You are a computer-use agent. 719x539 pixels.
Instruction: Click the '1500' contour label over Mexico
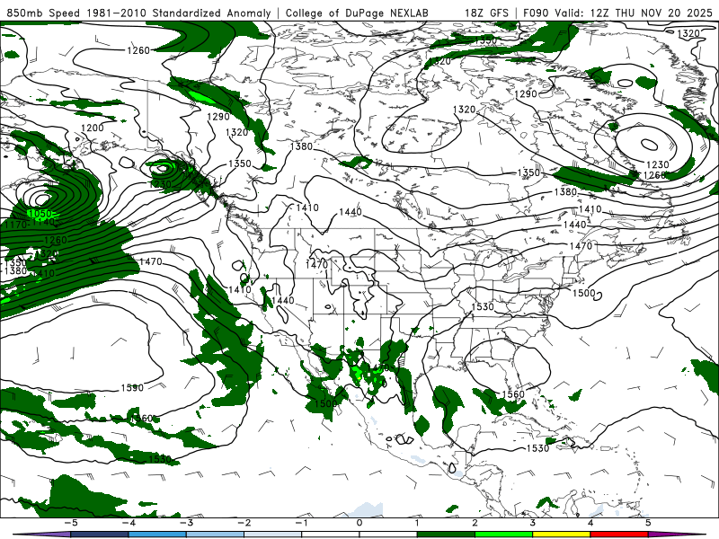[326, 403]
